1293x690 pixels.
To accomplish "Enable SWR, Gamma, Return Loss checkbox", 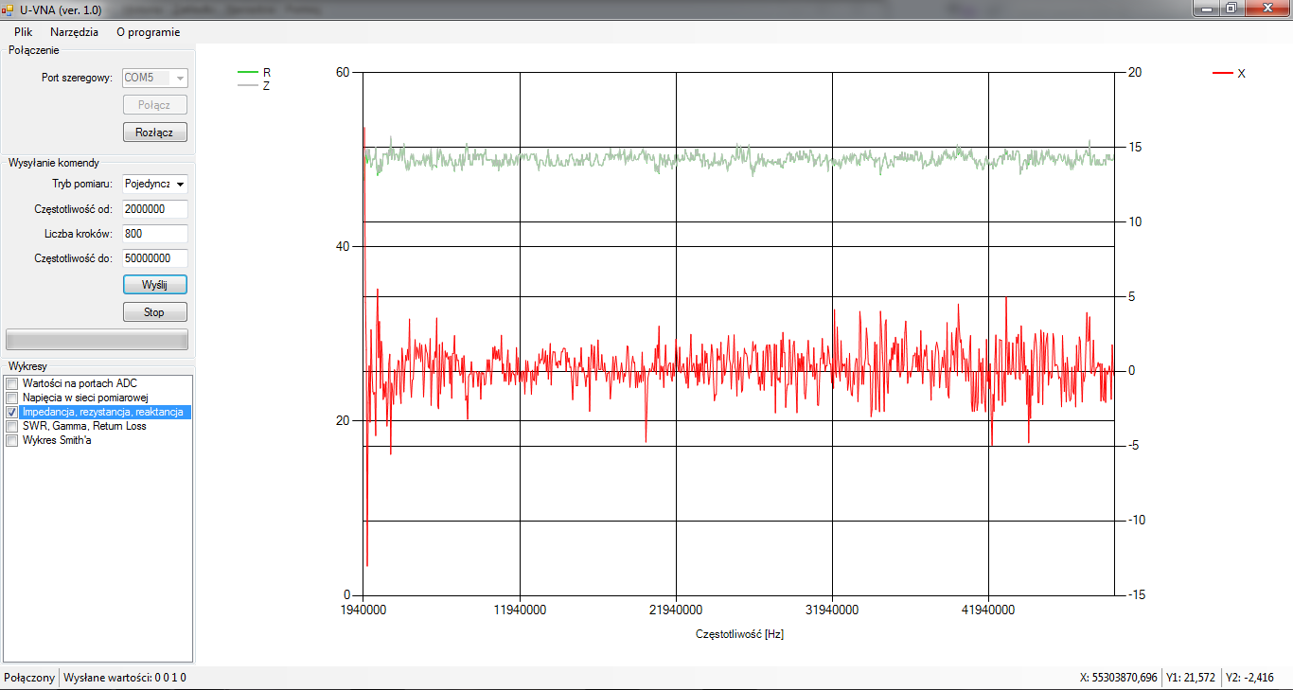I will 12,427.
